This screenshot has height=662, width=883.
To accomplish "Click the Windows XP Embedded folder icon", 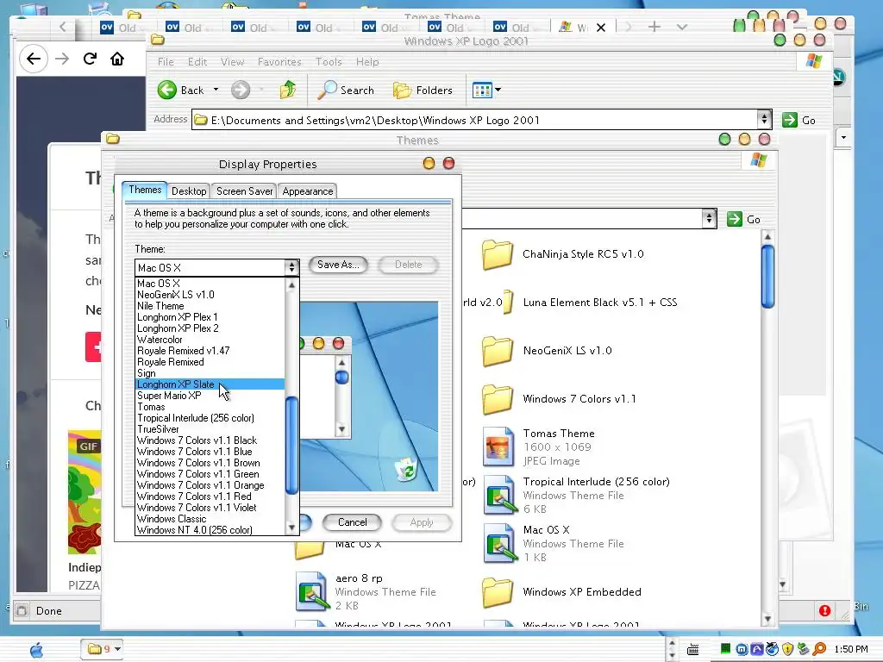I will click(498, 593).
